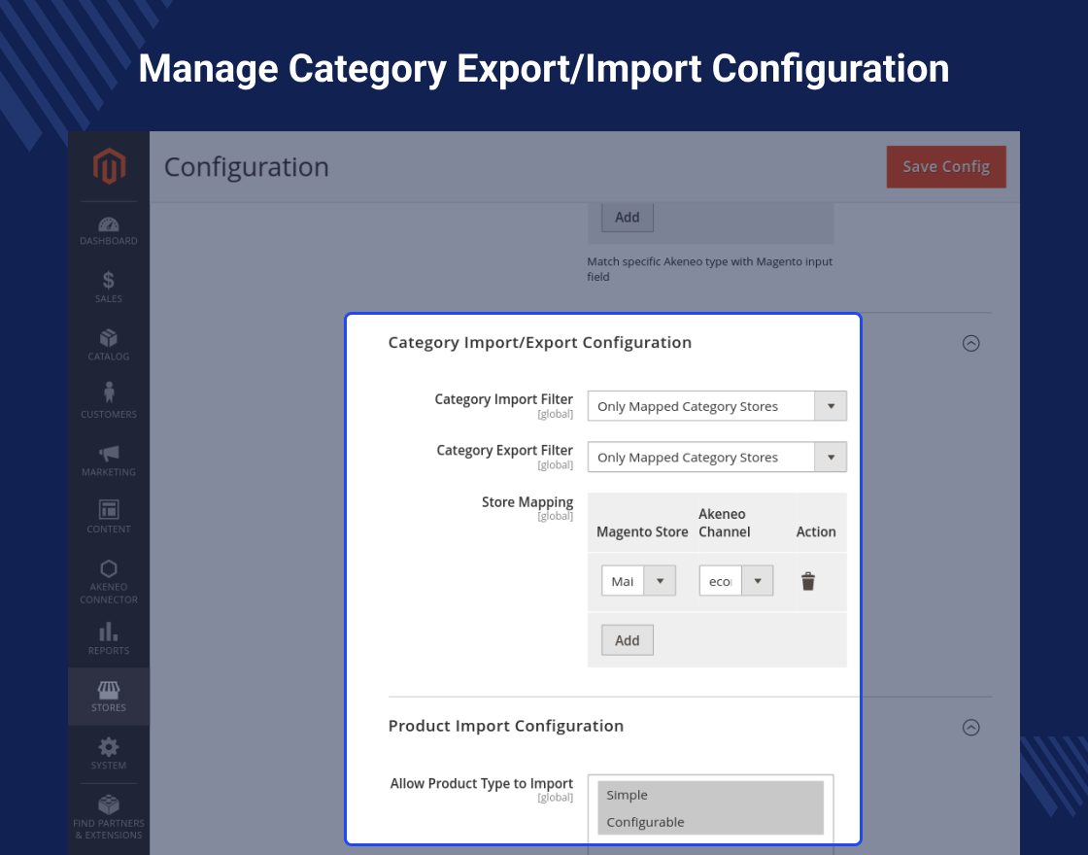Click the Match specific Akeneo type hint text
Screen dimensions: 1088x855
coord(709,268)
